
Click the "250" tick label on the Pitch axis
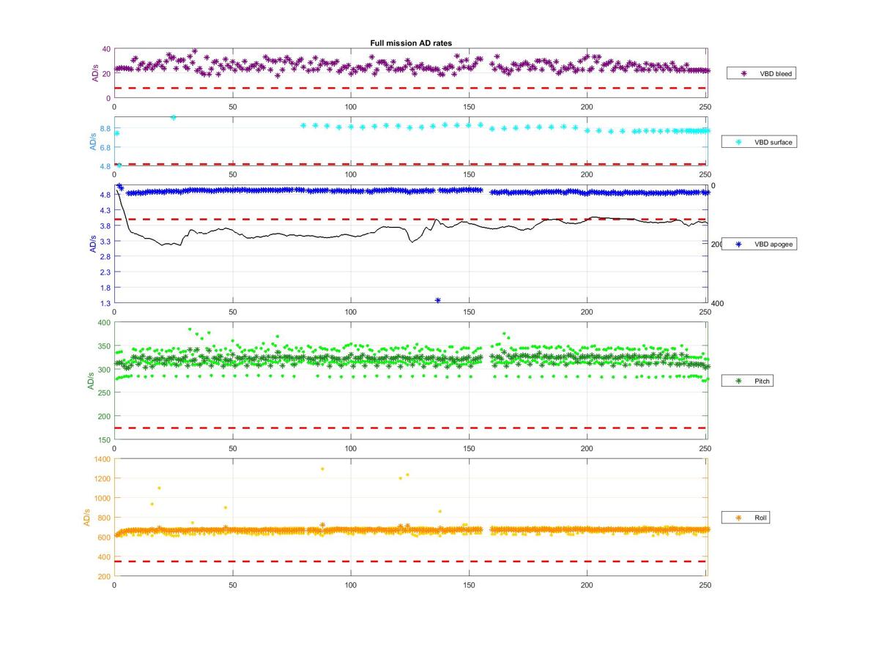(x=104, y=392)
